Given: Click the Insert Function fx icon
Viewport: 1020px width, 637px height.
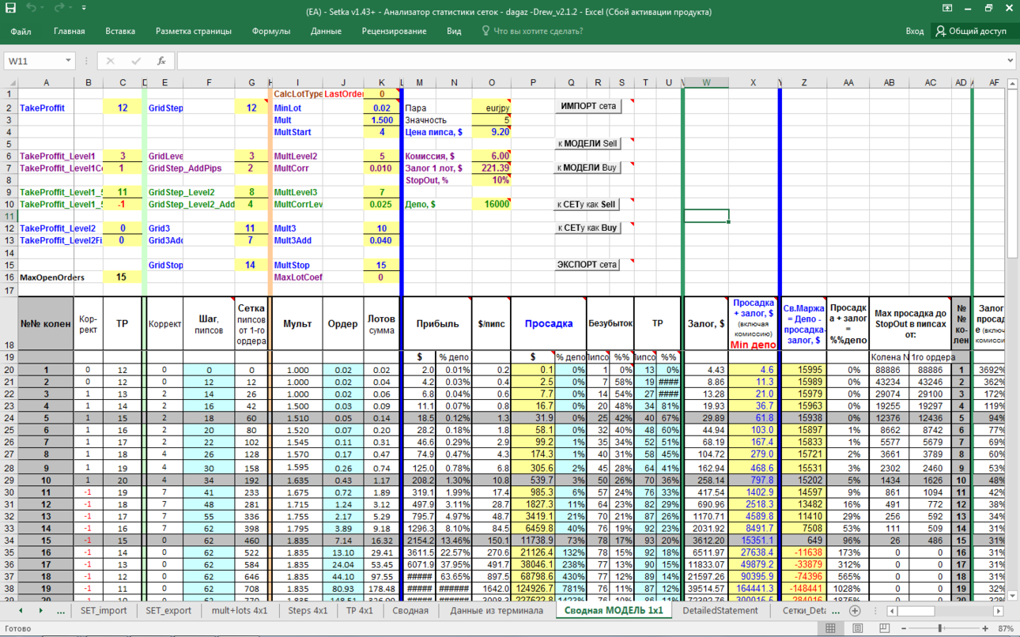Looking at the screenshot, I should click(161, 61).
